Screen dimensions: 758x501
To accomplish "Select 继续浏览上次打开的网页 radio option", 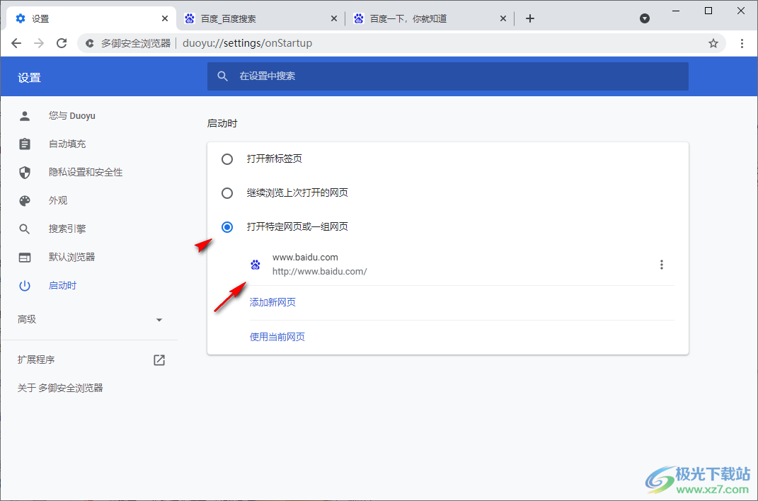I will tap(226, 192).
